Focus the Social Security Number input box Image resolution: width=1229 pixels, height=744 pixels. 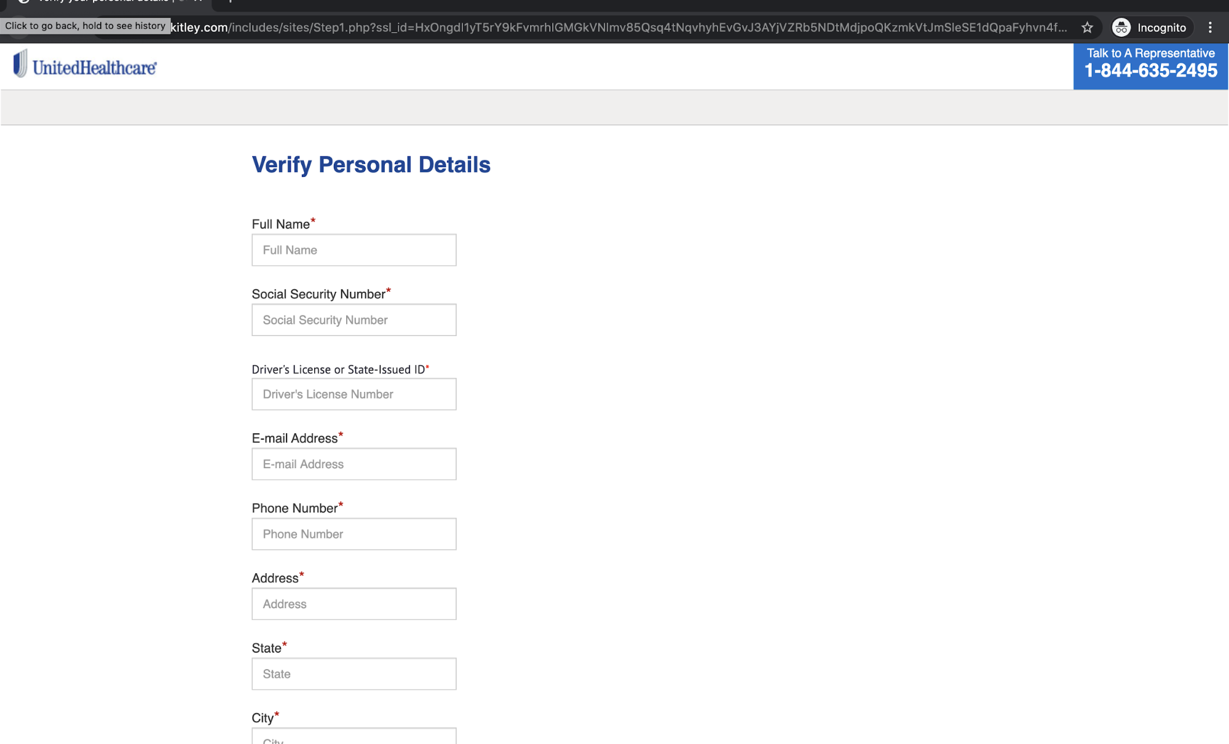354,320
